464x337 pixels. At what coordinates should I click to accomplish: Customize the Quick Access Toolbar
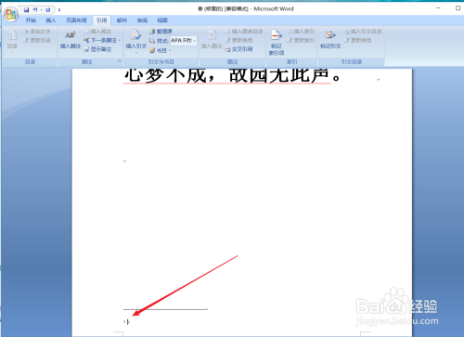click(59, 10)
